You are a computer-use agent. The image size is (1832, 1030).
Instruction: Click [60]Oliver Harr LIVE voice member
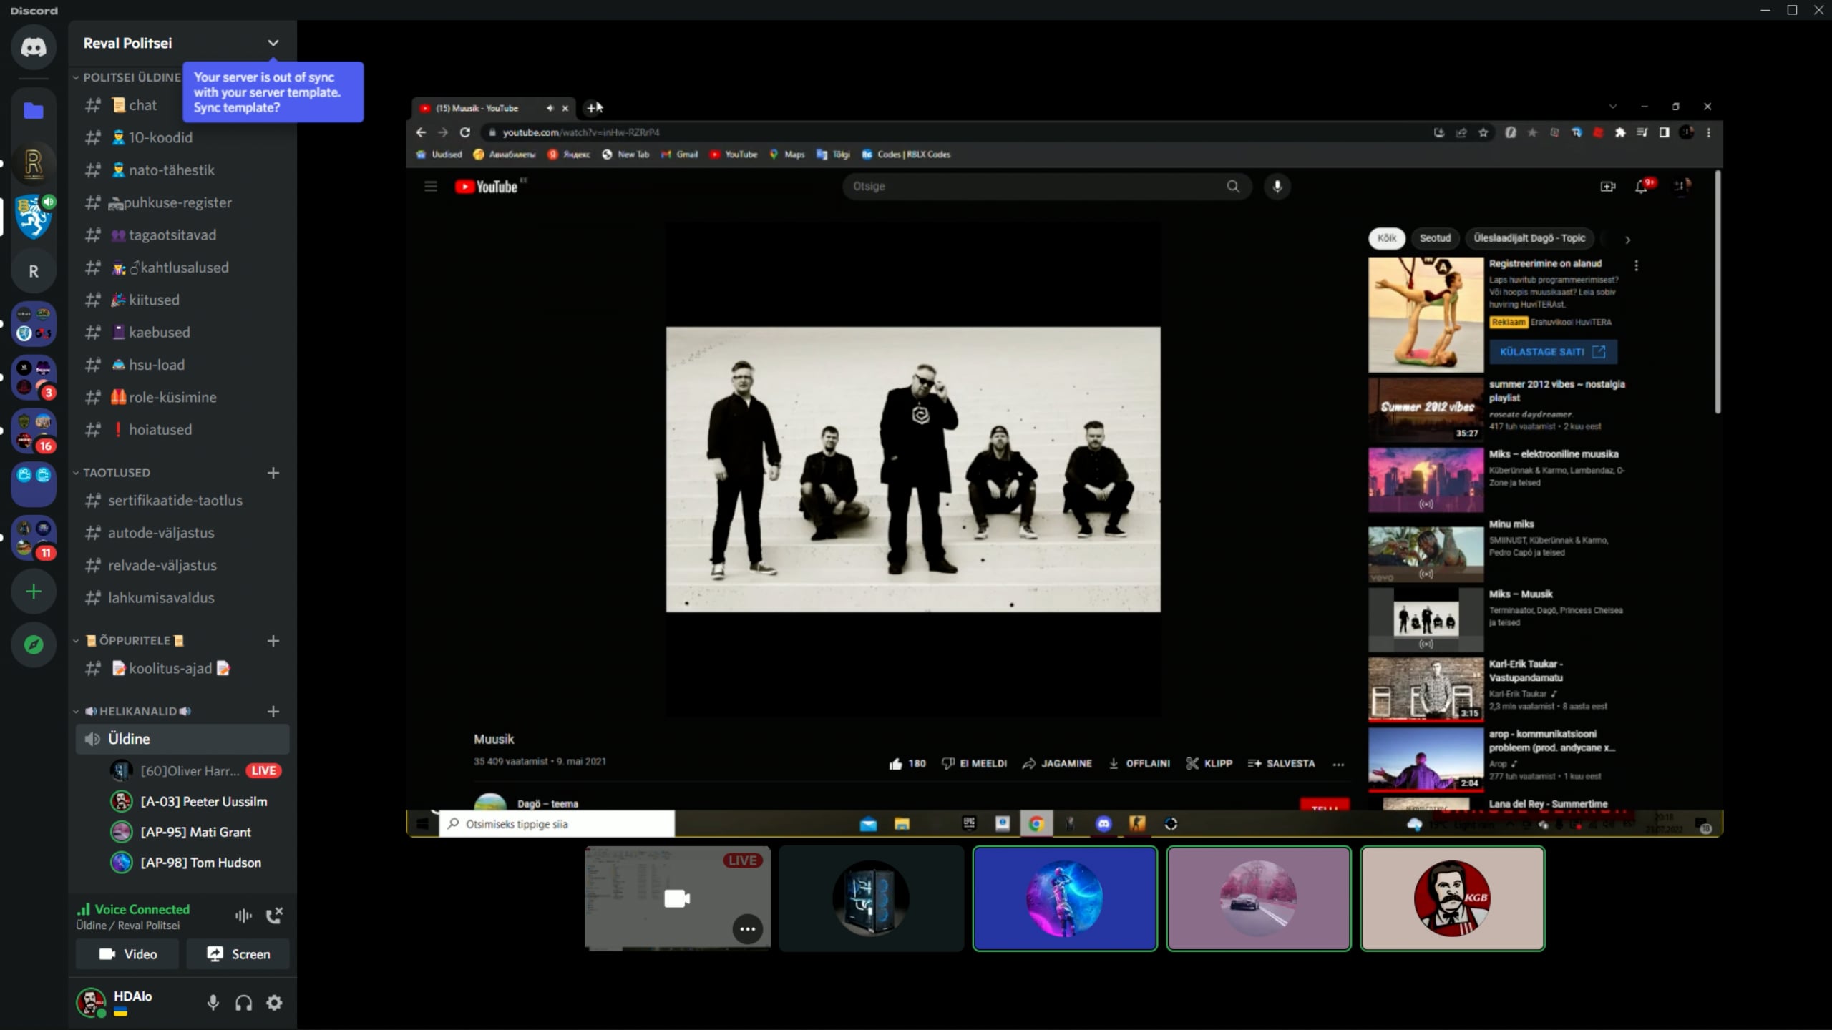(x=197, y=771)
